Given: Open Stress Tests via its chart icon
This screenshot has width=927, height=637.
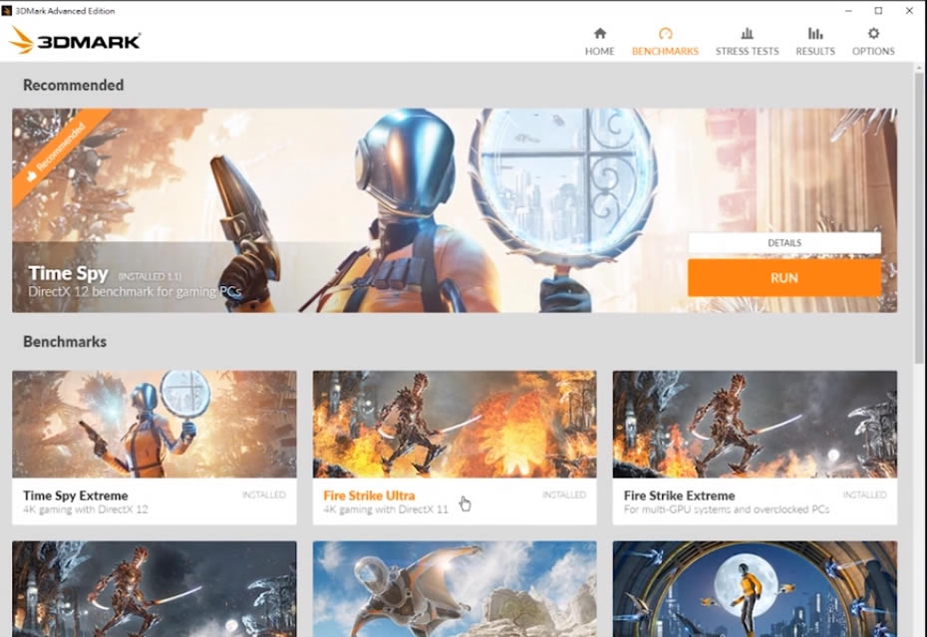Looking at the screenshot, I should [747, 33].
